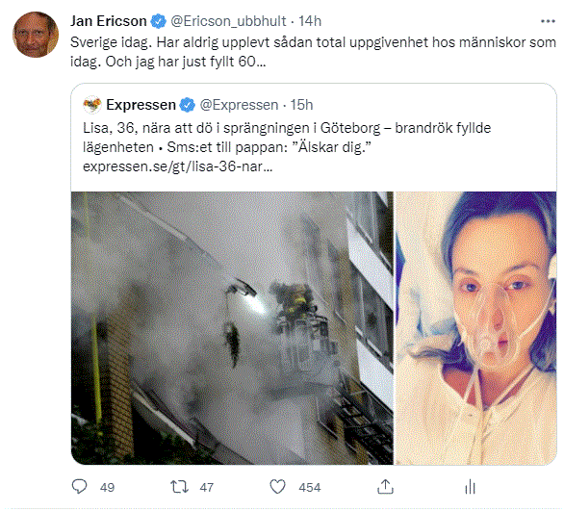The width and height of the screenshot is (564, 511).
Task: Open the reply comment icon
Action: (79, 487)
